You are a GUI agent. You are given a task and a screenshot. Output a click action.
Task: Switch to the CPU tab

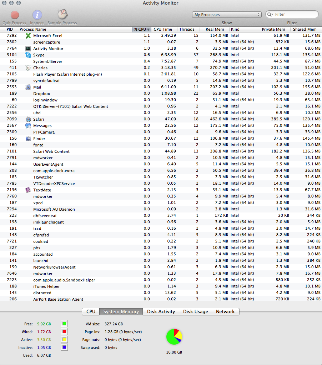point(91,312)
